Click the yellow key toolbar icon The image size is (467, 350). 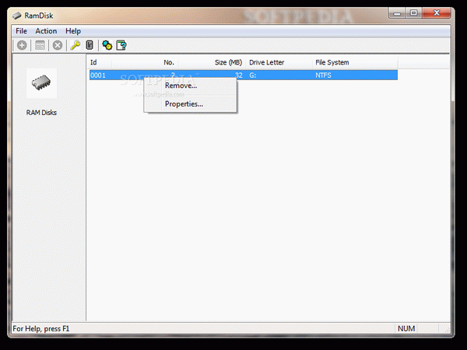[75, 46]
